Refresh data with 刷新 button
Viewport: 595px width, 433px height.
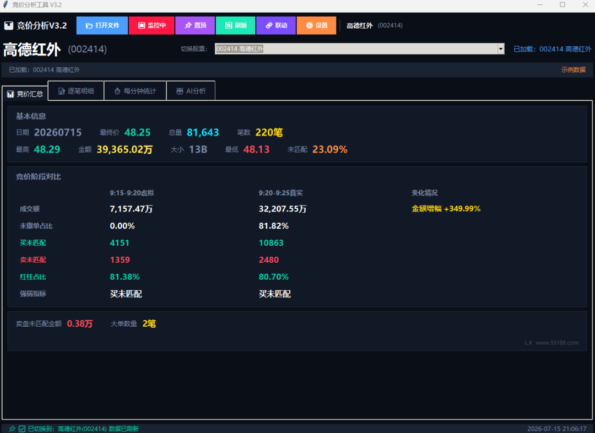pos(235,25)
